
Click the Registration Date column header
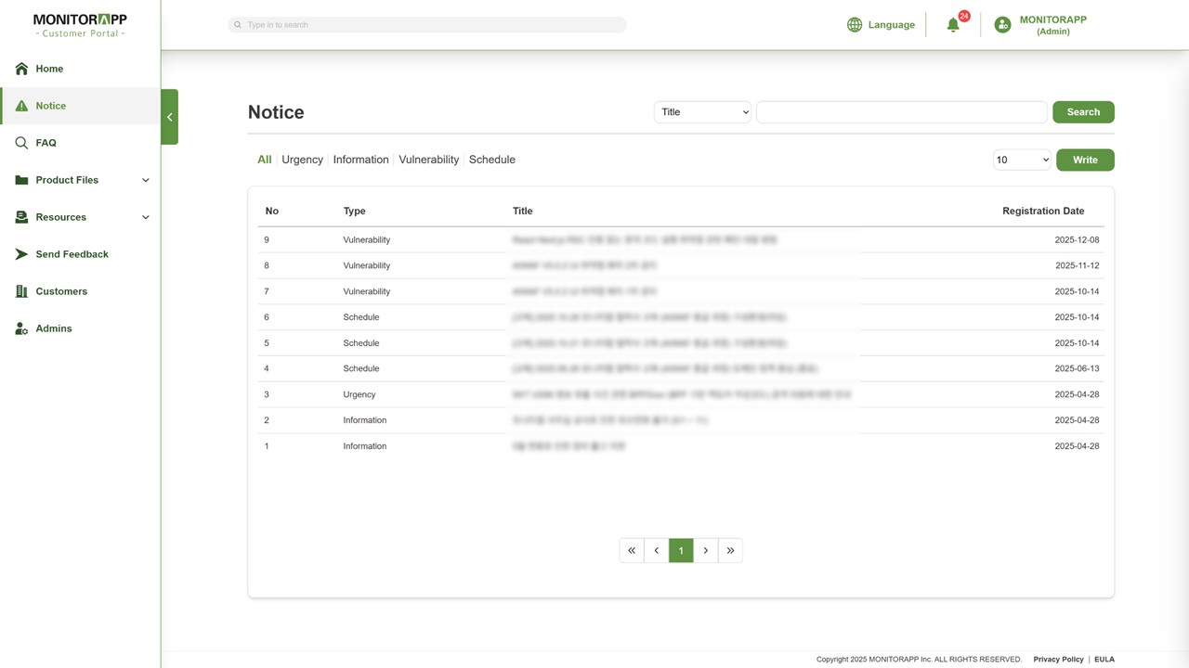1043,211
